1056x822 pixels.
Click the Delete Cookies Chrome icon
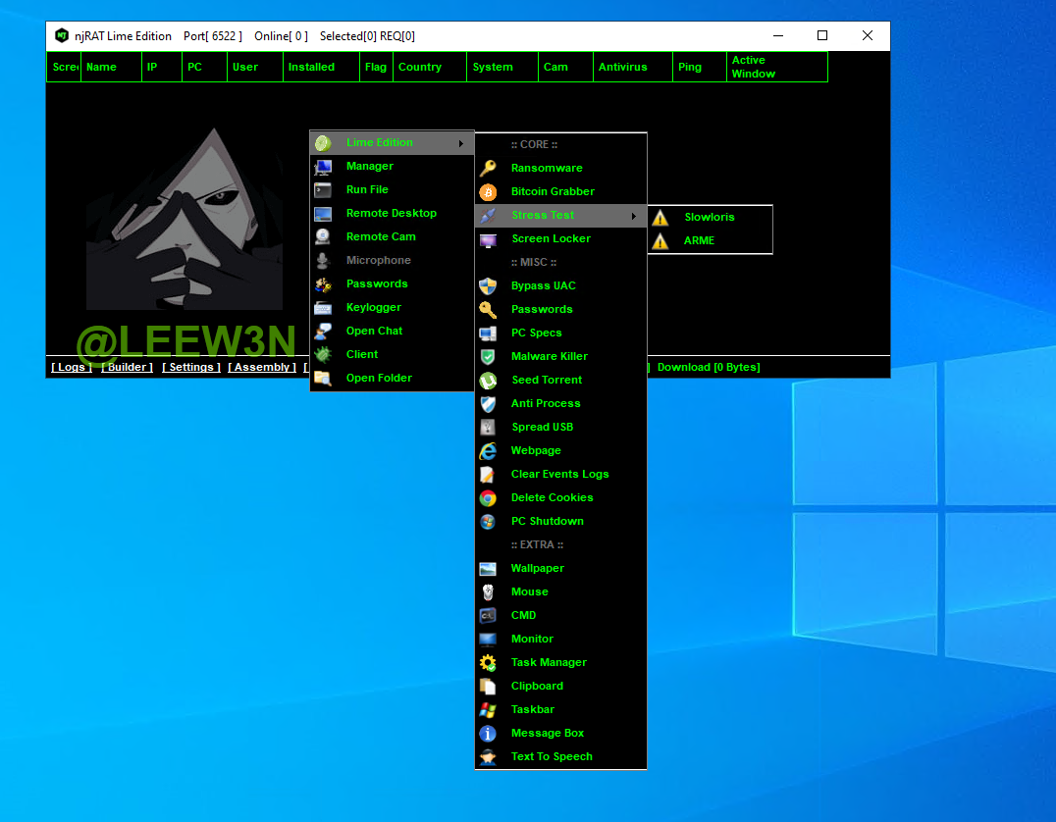[x=488, y=497]
